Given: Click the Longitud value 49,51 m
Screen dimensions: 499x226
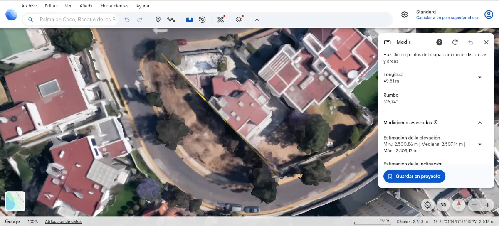Looking at the screenshot, I should pos(391,81).
